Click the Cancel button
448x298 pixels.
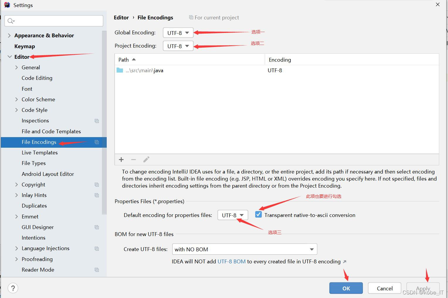click(x=385, y=288)
